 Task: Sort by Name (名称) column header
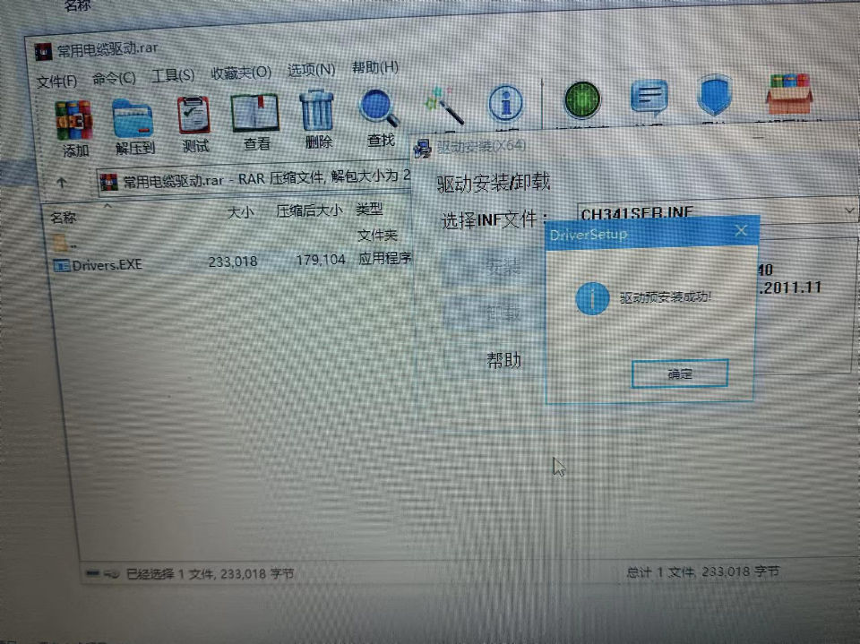(x=63, y=218)
